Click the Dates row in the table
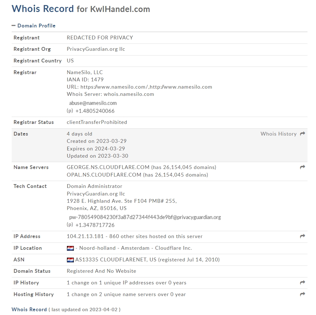This screenshot has width=316, height=315. pos(159,145)
